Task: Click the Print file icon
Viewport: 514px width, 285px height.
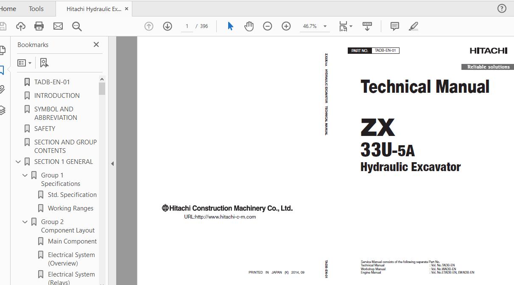Action: tap(39, 26)
